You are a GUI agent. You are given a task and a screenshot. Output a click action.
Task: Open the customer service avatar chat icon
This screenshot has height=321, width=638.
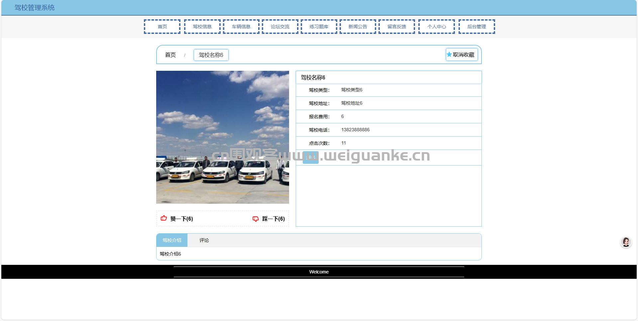[x=626, y=242]
